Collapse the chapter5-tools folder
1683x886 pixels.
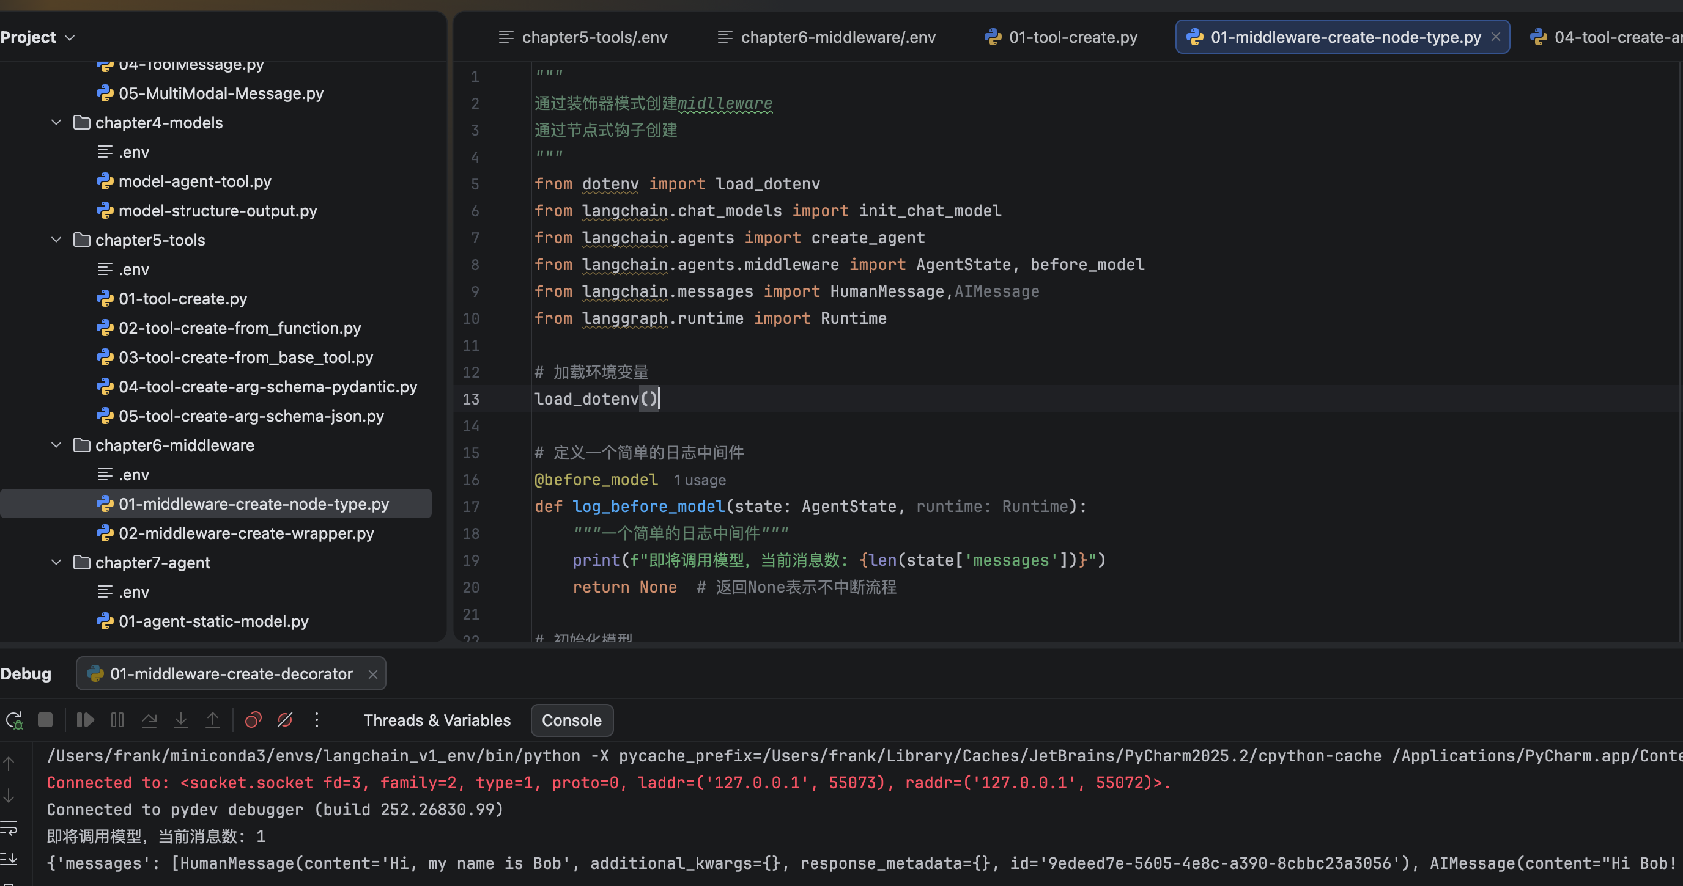pyautogui.click(x=56, y=240)
